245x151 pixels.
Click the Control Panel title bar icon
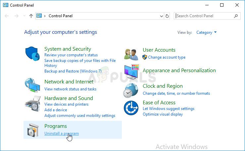coord(6,5)
